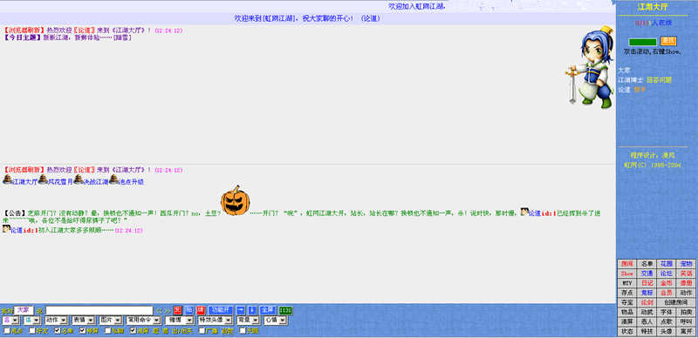Click the right arrow button on input bar

(241, 310)
